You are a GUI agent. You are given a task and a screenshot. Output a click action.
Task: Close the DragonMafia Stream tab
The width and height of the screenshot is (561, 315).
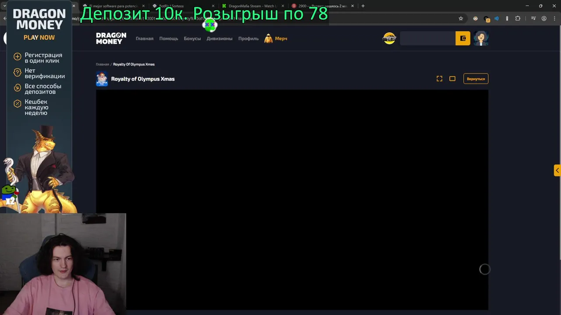[282, 6]
